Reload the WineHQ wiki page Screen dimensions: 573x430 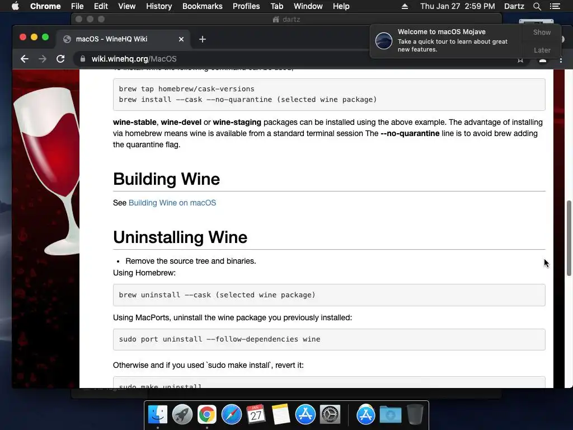[x=60, y=59]
